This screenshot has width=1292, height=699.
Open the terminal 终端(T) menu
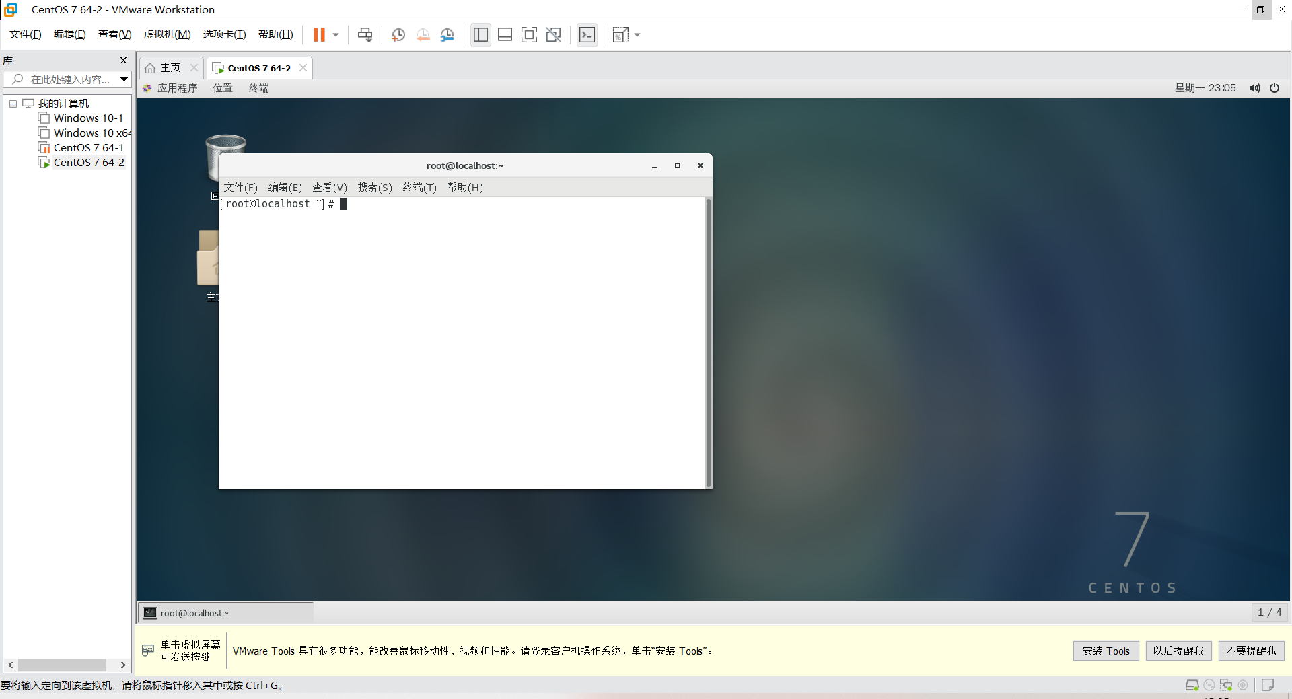click(420, 188)
